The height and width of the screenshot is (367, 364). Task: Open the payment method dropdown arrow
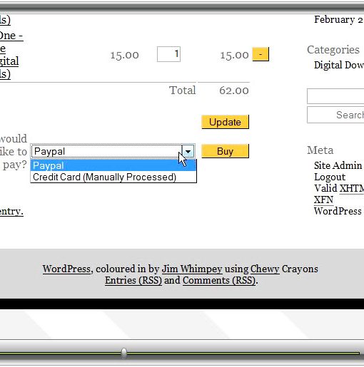tap(188, 151)
